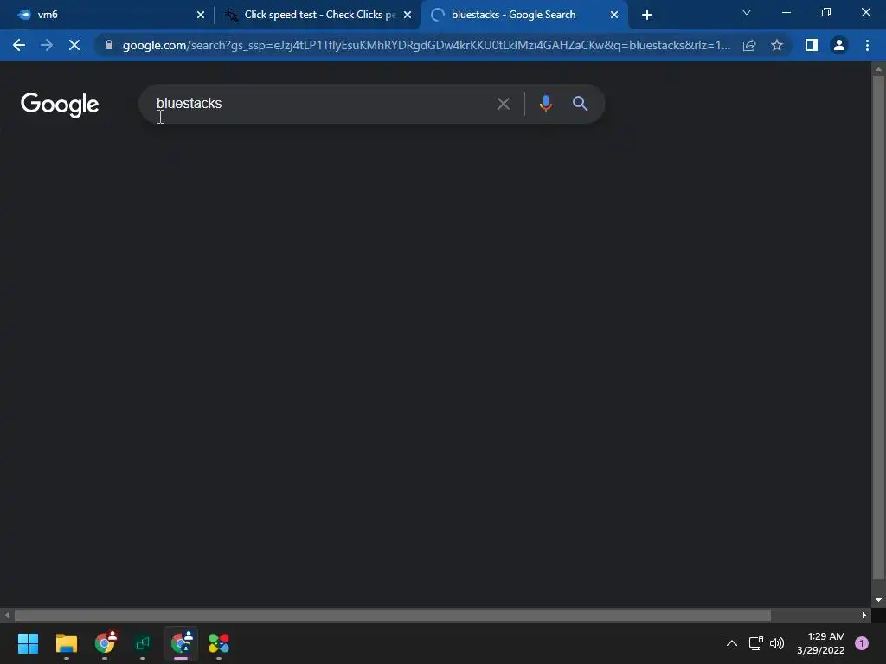Viewport: 886px width, 664px height.
Task: Restore down the Chrome window
Action: tap(826, 12)
